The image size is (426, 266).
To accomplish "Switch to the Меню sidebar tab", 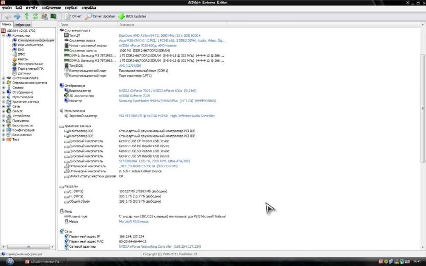I will coord(6,24).
